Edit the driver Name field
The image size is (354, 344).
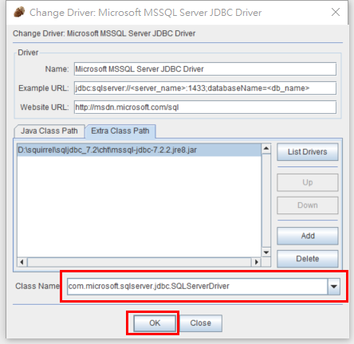point(205,69)
